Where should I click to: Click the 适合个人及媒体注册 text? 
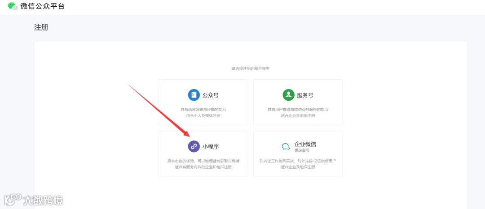point(203,115)
